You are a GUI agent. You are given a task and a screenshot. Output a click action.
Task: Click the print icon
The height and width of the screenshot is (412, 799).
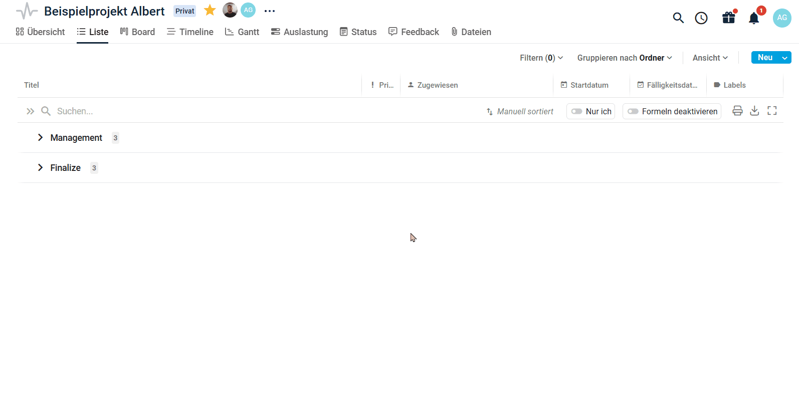coord(737,111)
